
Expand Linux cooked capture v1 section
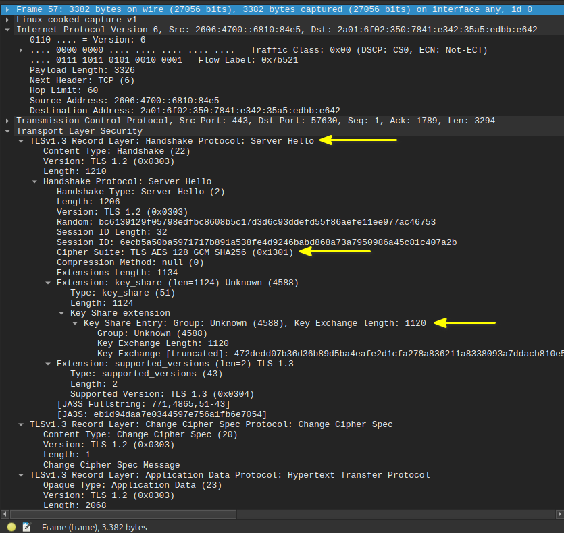7,20
